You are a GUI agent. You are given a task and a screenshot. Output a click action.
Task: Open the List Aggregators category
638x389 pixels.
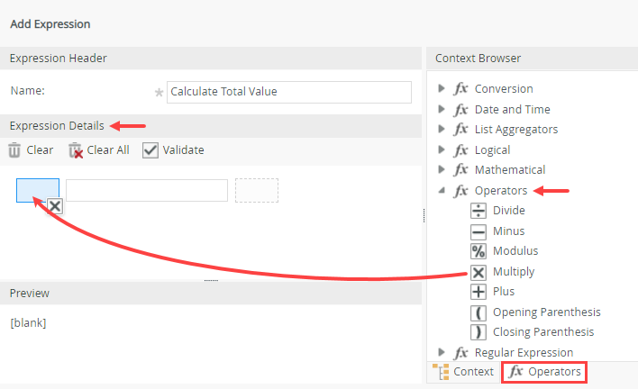coord(515,130)
